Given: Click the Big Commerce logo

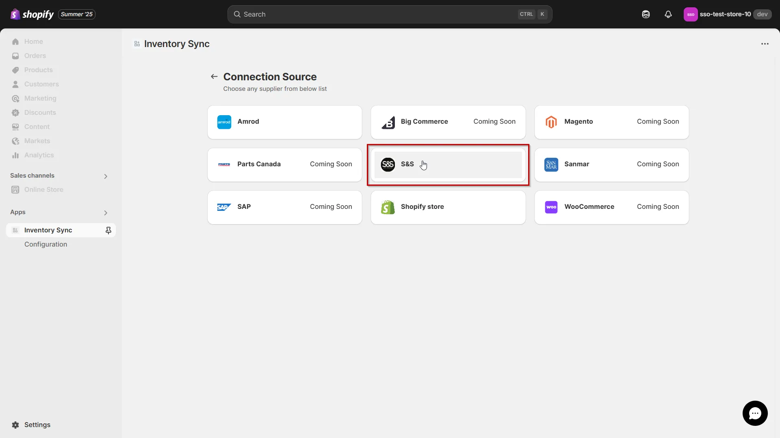Looking at the screenshot, I should (x=388, y=122).
